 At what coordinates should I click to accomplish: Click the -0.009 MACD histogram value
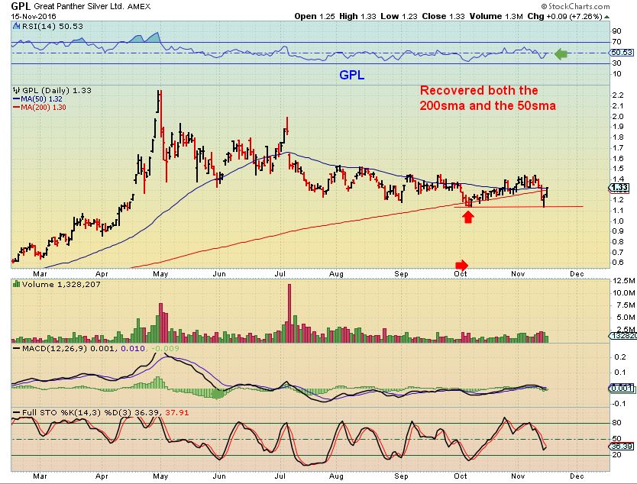[x=165, y=348]
